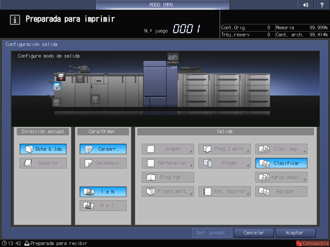Select the lower left output tray icon

(56, 102)
